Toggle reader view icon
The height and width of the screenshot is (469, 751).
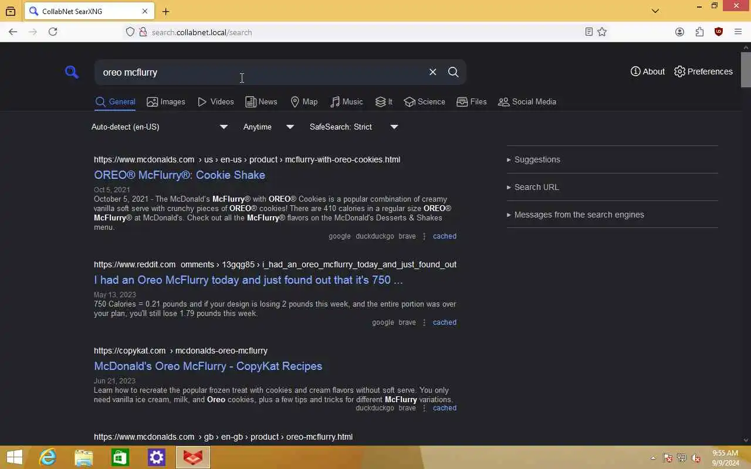point(588,32)
